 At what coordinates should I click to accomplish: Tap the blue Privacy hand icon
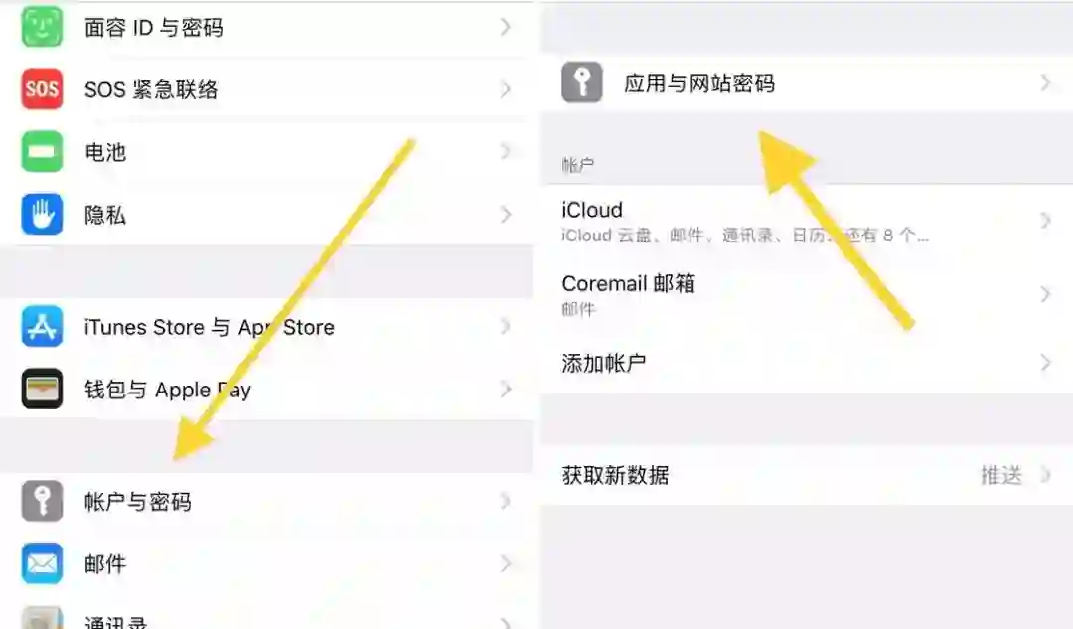point(42,215)
